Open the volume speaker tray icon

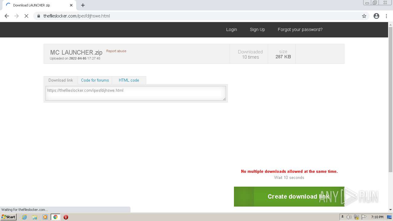coord(349,217)
